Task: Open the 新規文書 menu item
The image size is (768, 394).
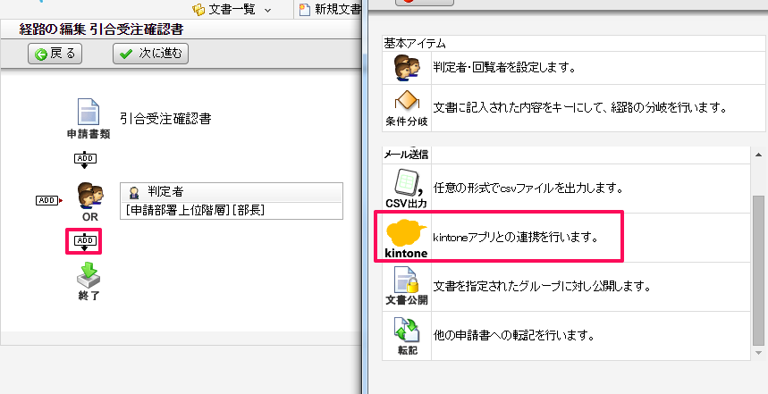Action: click(x=329, y=9)
